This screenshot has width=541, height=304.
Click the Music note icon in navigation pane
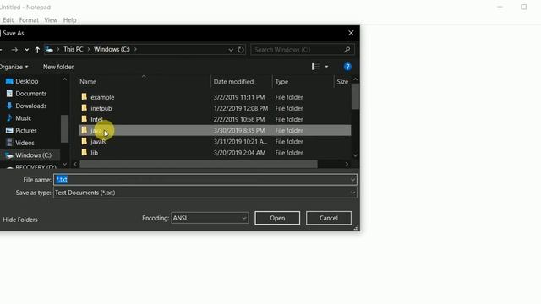pos(9,118)
